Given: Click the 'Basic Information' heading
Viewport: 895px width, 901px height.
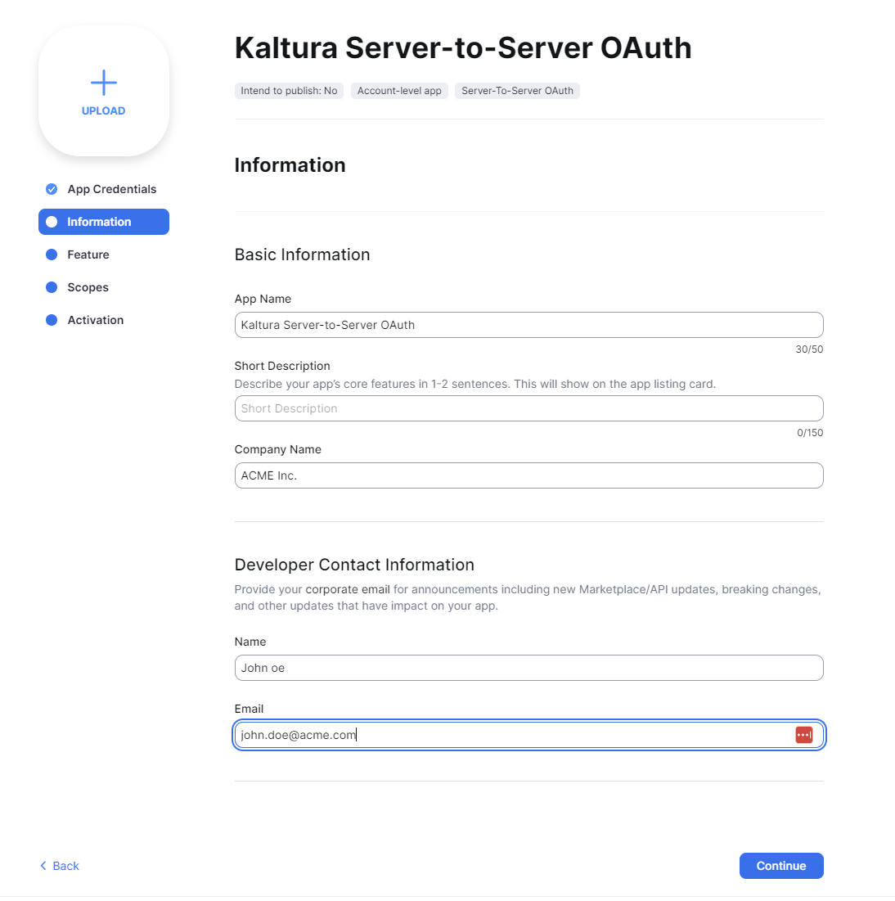Looking at the screenshot, I should tap(302, 255).
